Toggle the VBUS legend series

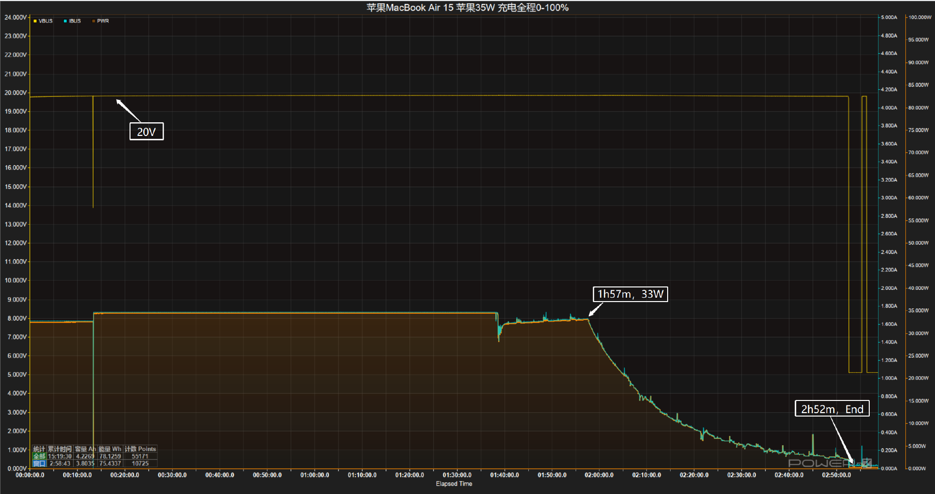(43, 21)
